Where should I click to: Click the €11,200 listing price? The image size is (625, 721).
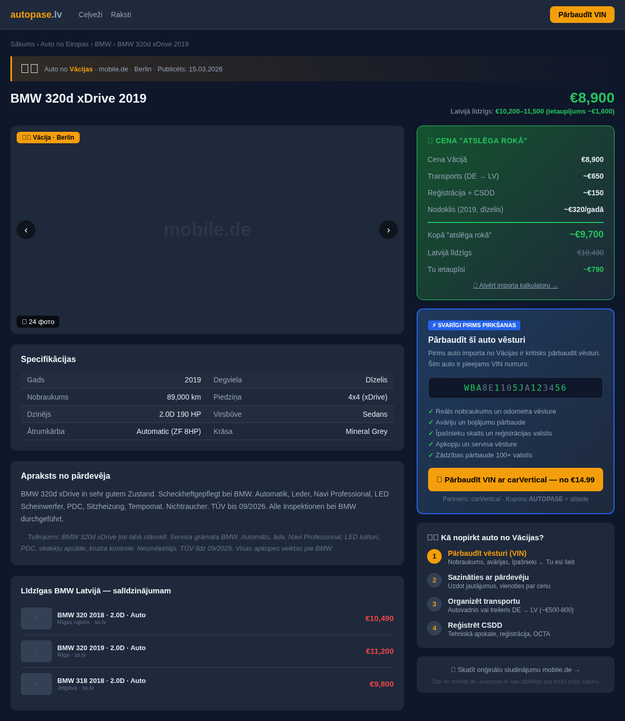[380, 651]
